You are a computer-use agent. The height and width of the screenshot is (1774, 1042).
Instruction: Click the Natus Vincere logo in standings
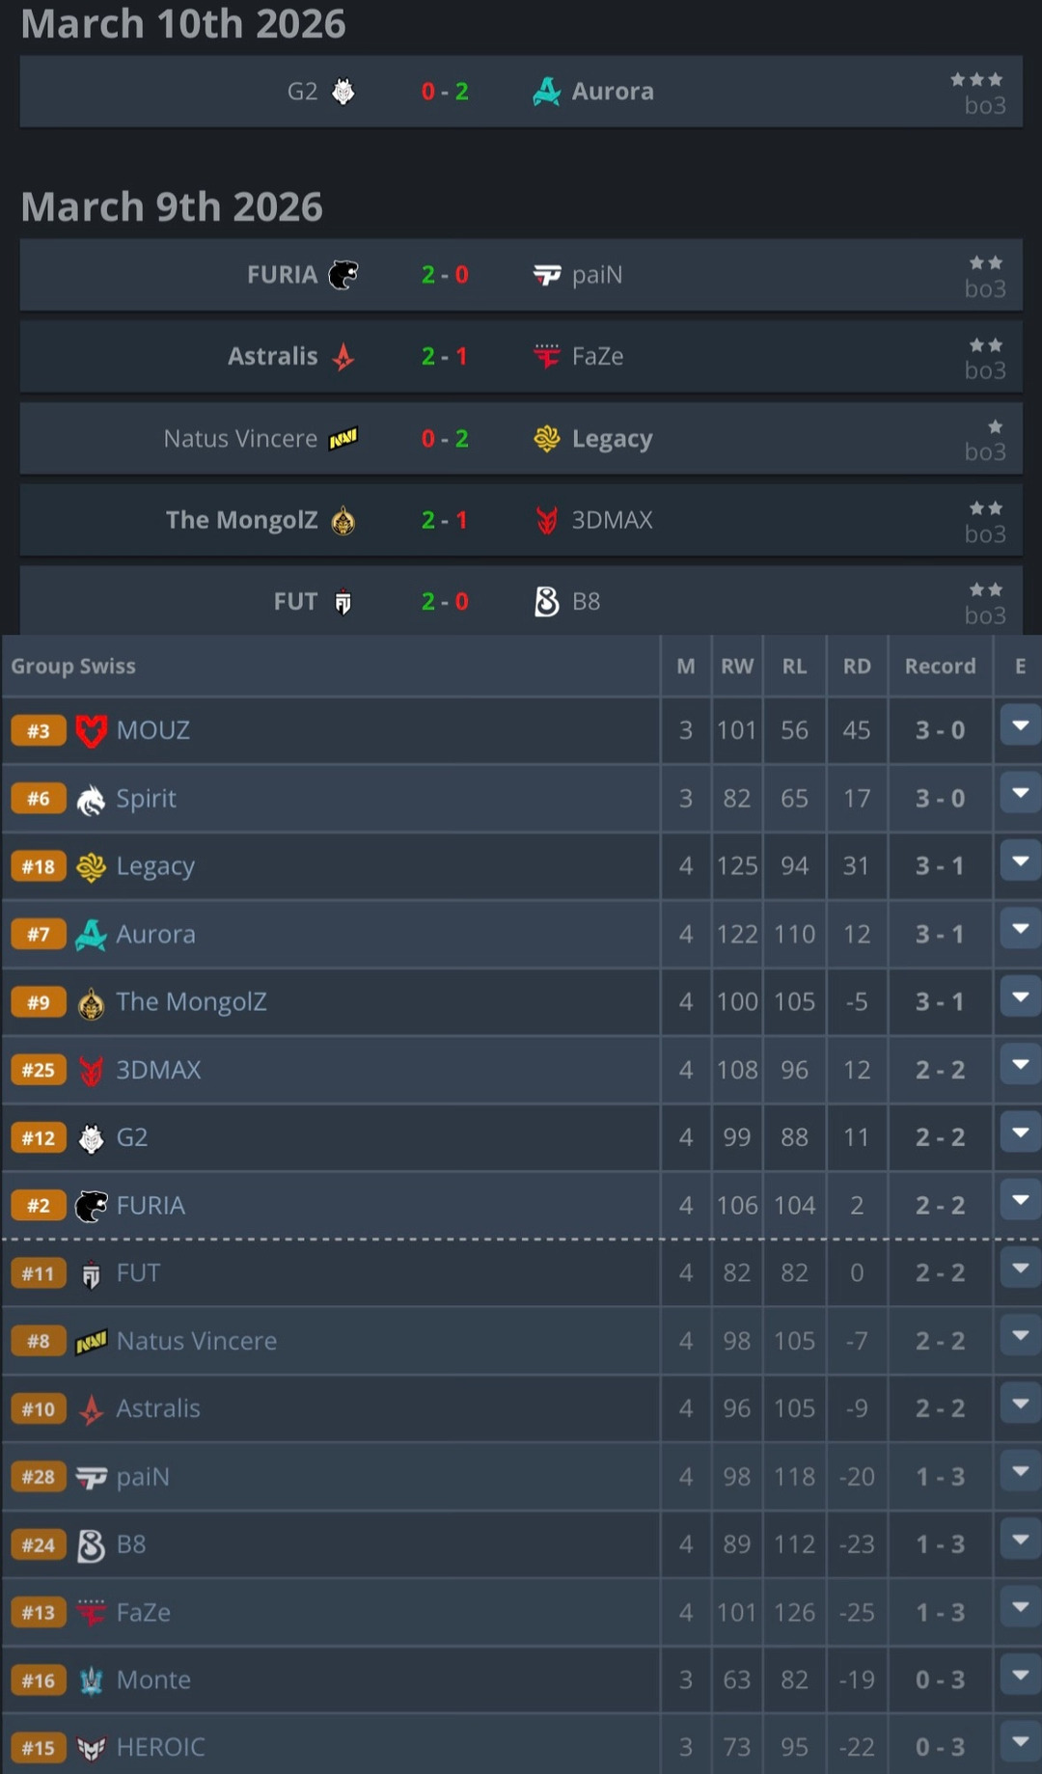[x=91, y=1342]
